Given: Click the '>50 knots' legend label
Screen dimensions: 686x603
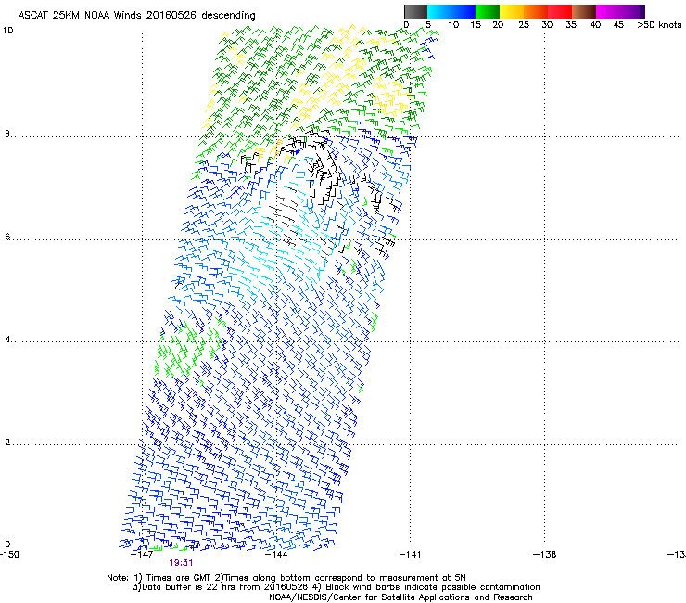Looking at the screenshot, I should 659,25.
